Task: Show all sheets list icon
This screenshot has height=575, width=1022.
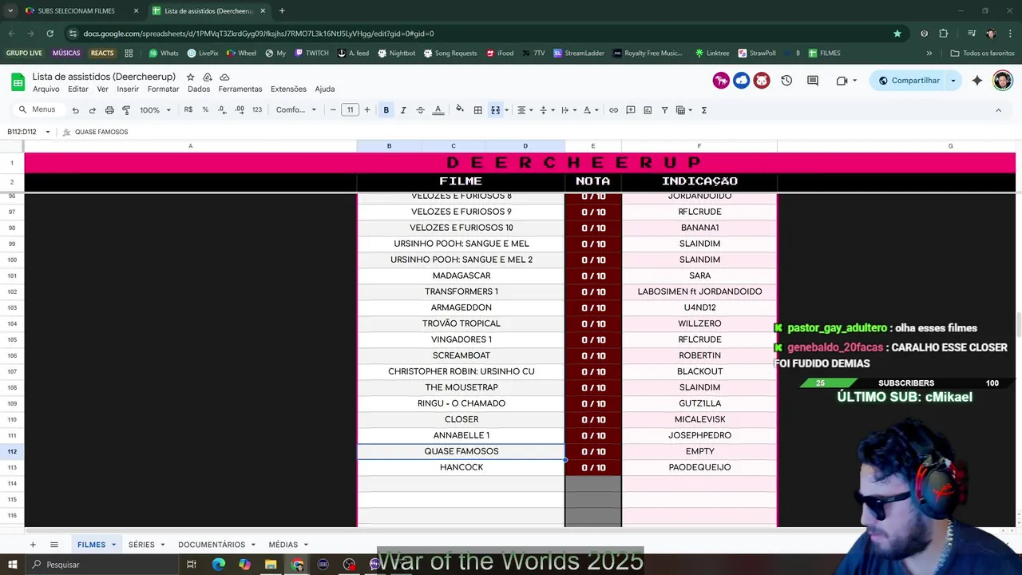Action: coord(54,545)
